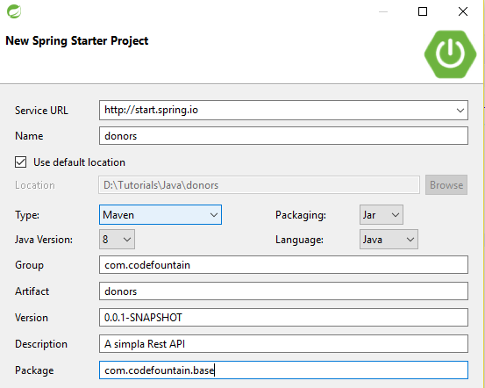The width and height of the screenshot is (485, 388).
Task: Select the Version field 0.0.1-SNAPSHOT
Action: click(x=283, y=318)
